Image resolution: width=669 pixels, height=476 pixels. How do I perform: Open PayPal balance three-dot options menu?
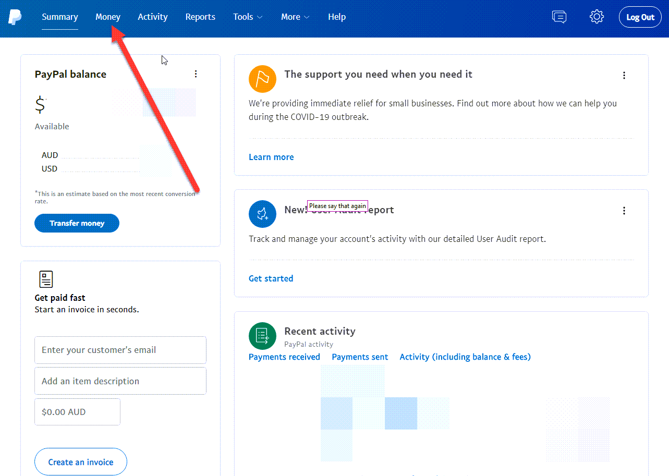[196, 74]
